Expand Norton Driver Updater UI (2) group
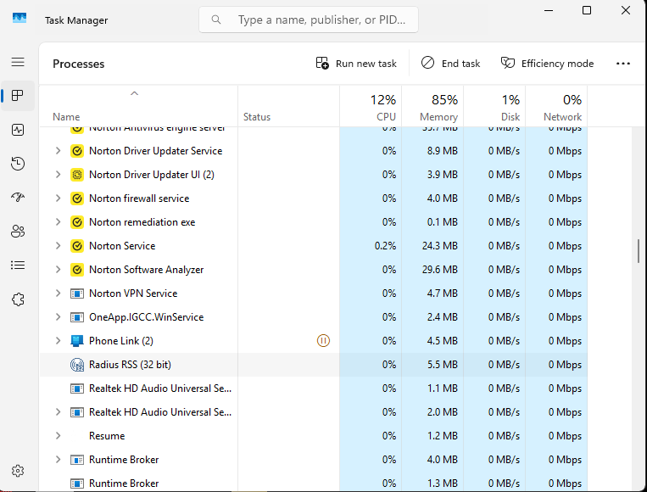Screen dimensions: 647x492 (x=59, y=175)
